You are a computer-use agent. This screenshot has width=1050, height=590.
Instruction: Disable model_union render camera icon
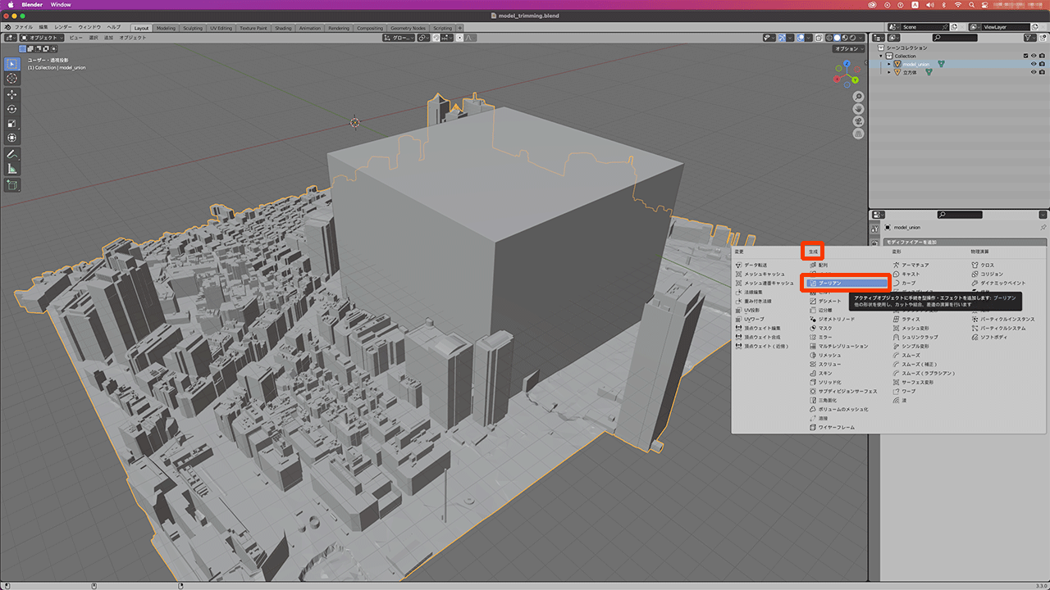(x=1042, y=64)
